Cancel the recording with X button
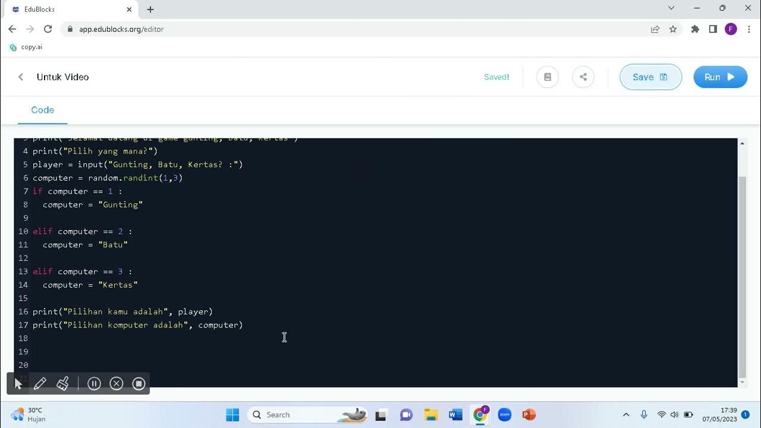The image size is (761, 428). (117, 383)
